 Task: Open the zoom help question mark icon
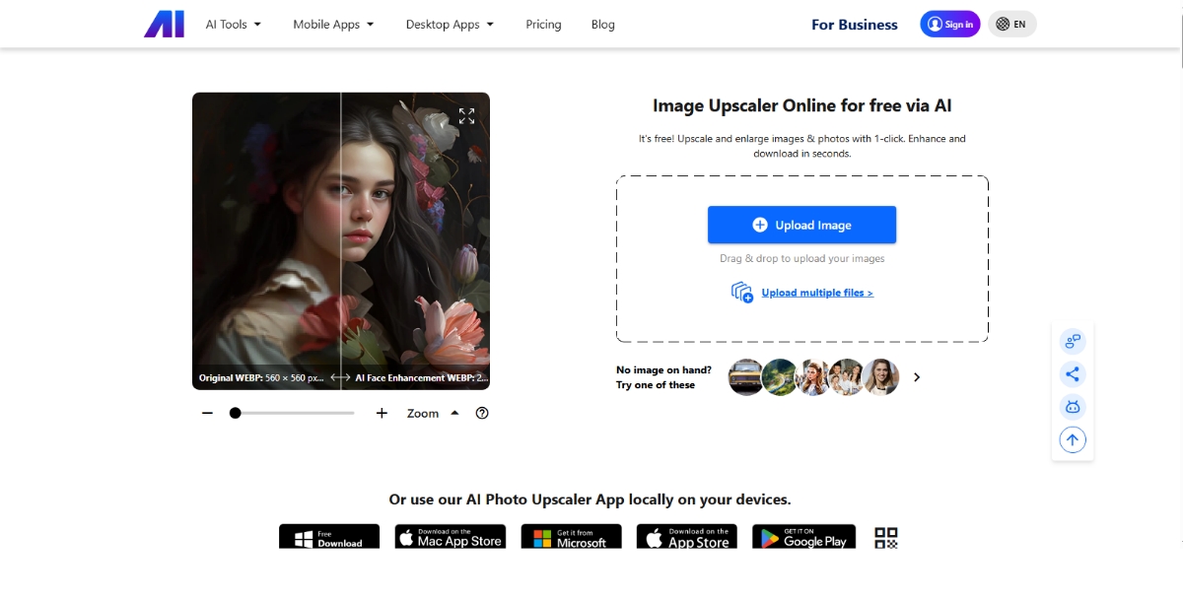coord(482,413)
